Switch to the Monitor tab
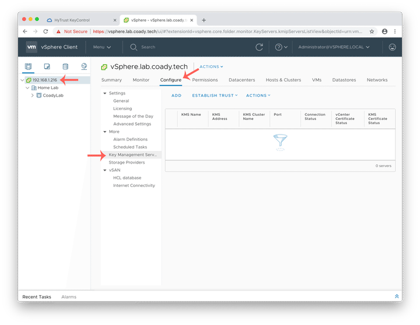The height and width of the screenshot is (325, 420). click(x=141, y=80)
